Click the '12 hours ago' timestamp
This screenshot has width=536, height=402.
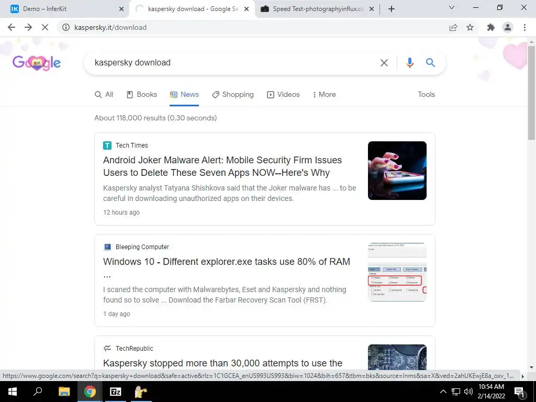[x=121, y=213]
